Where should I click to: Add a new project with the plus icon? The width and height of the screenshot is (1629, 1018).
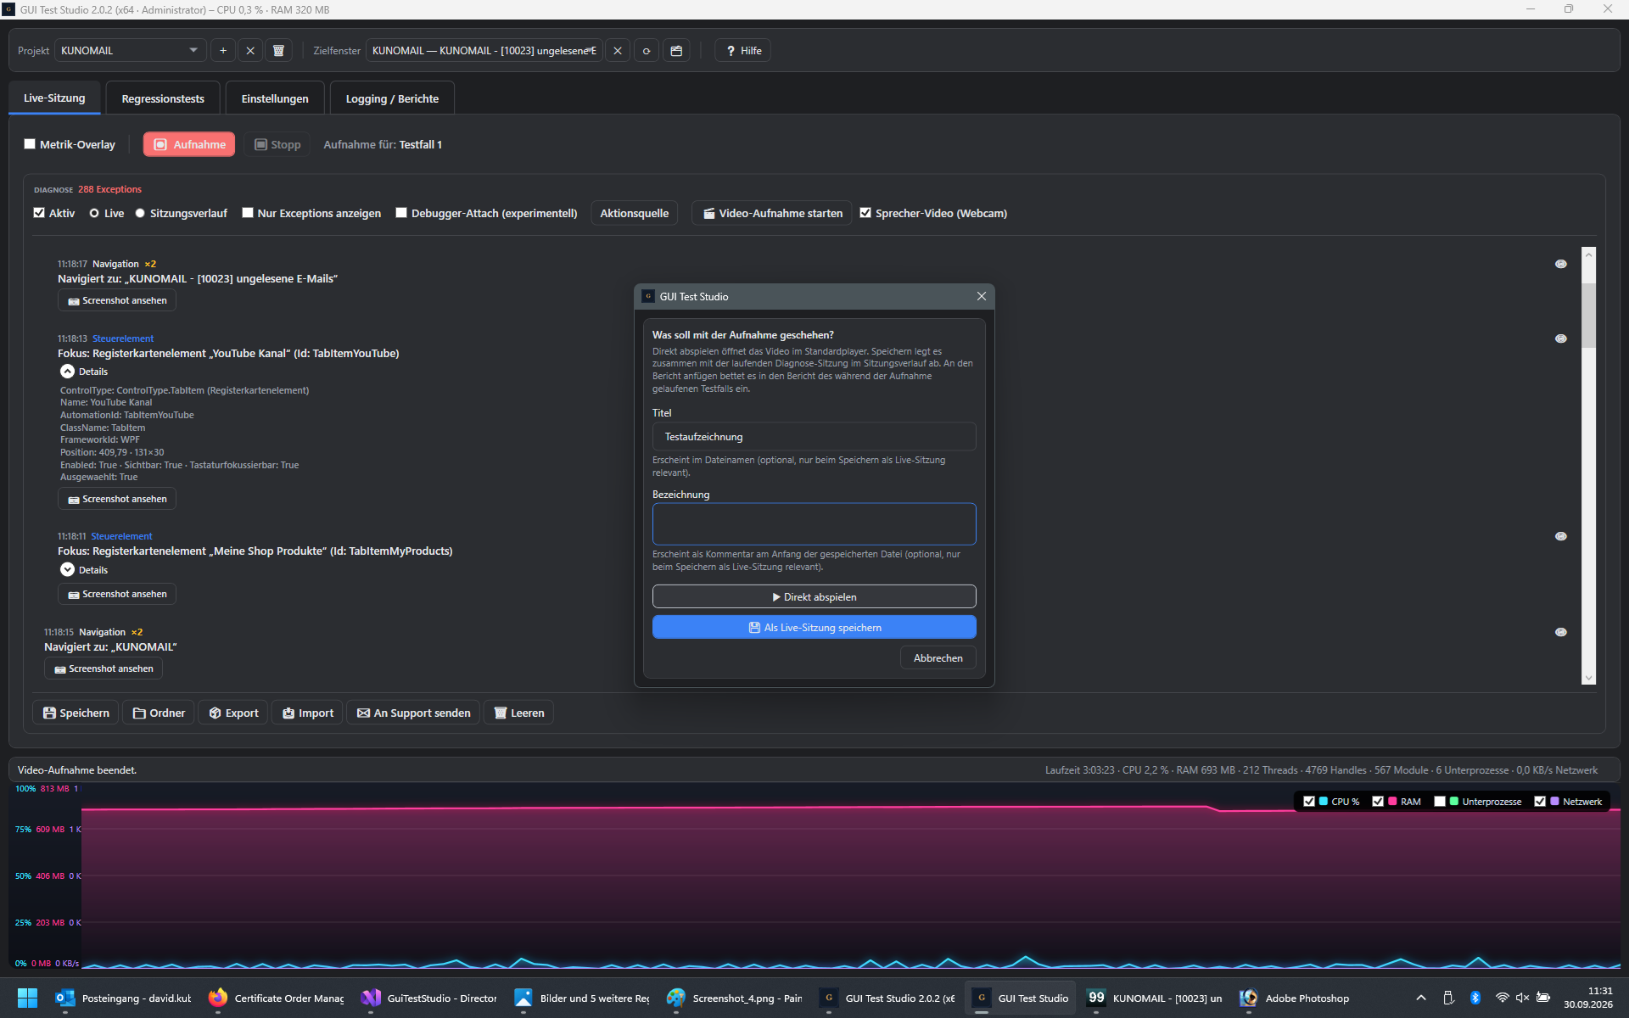pos(223,51)
